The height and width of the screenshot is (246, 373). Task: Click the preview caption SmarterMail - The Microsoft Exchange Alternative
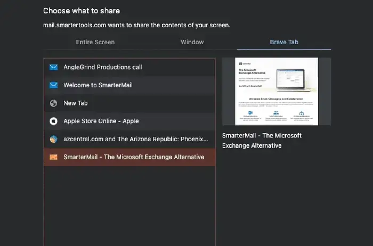262,141
